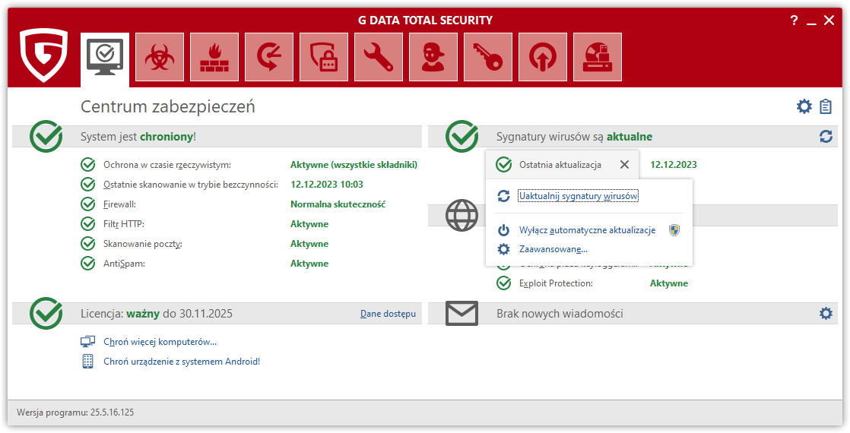
Task: Click the monitors icon beside Chroń więcej komputerów
Action: tap(88, 342)
